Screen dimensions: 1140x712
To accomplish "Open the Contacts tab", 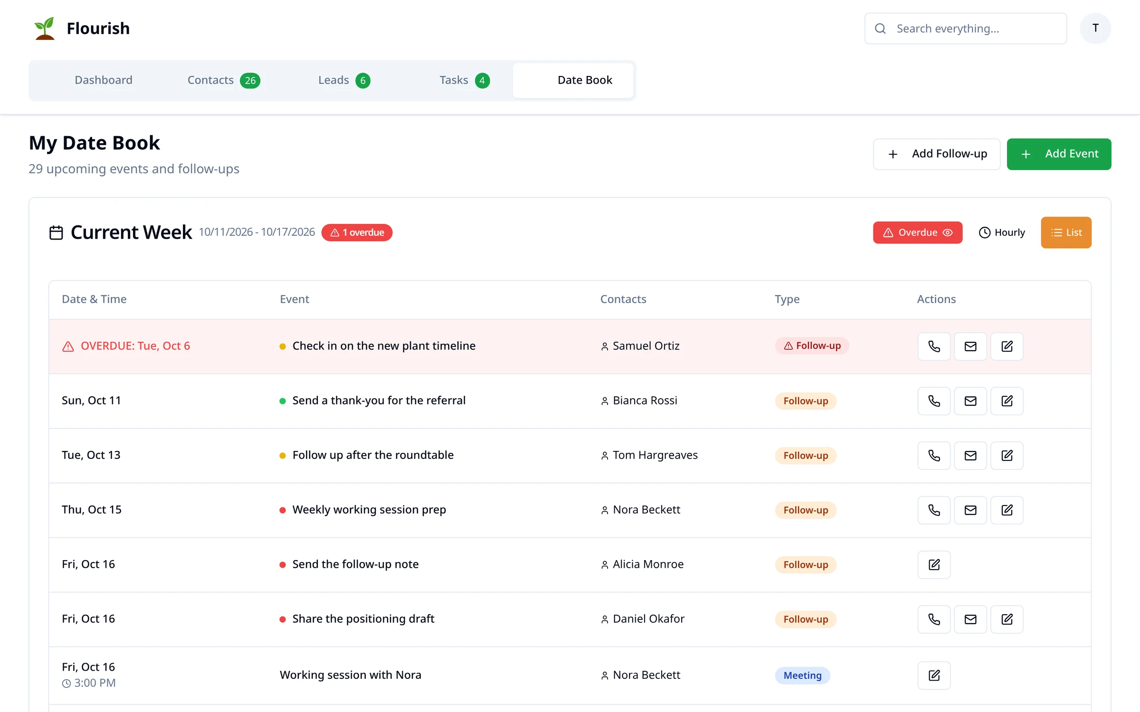I will click(223, 80).
